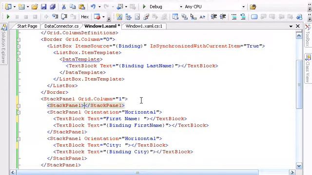This screenshot has width=312, height=175.
Task: Click the horizontal scrollbar thumb
Action: point(137,173)
